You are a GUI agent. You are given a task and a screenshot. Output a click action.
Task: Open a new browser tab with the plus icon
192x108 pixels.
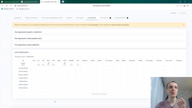point(63,2)
